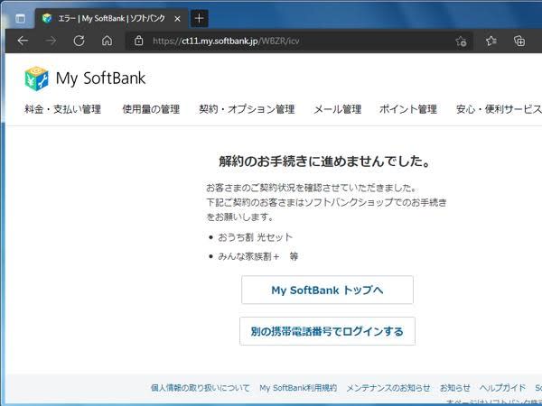
Task: Select 契約・オプション管理 in navigation
Action: (x=247, y=109)
